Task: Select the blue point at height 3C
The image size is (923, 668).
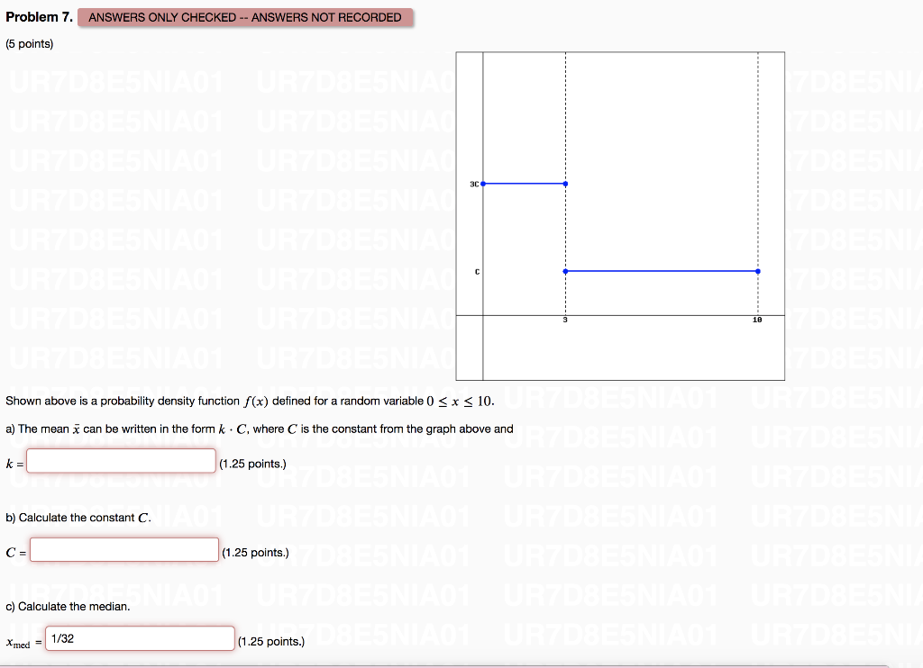Action: pyautogui.click(x=484, y=183)
